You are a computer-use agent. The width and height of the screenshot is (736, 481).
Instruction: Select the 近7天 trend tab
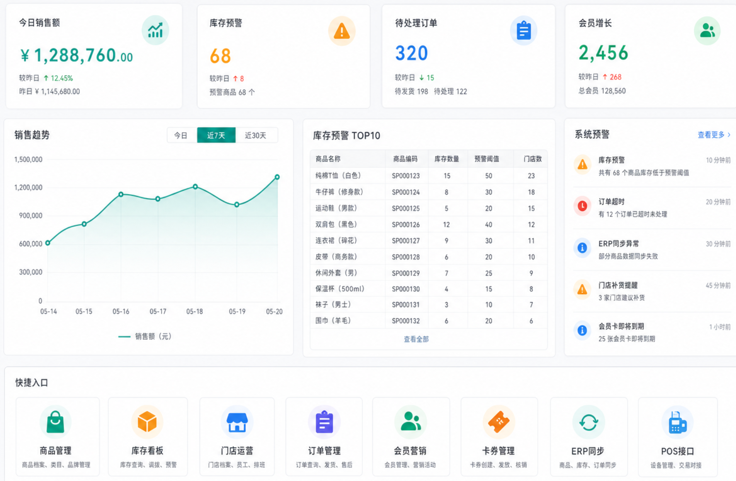tap(216, 135)
